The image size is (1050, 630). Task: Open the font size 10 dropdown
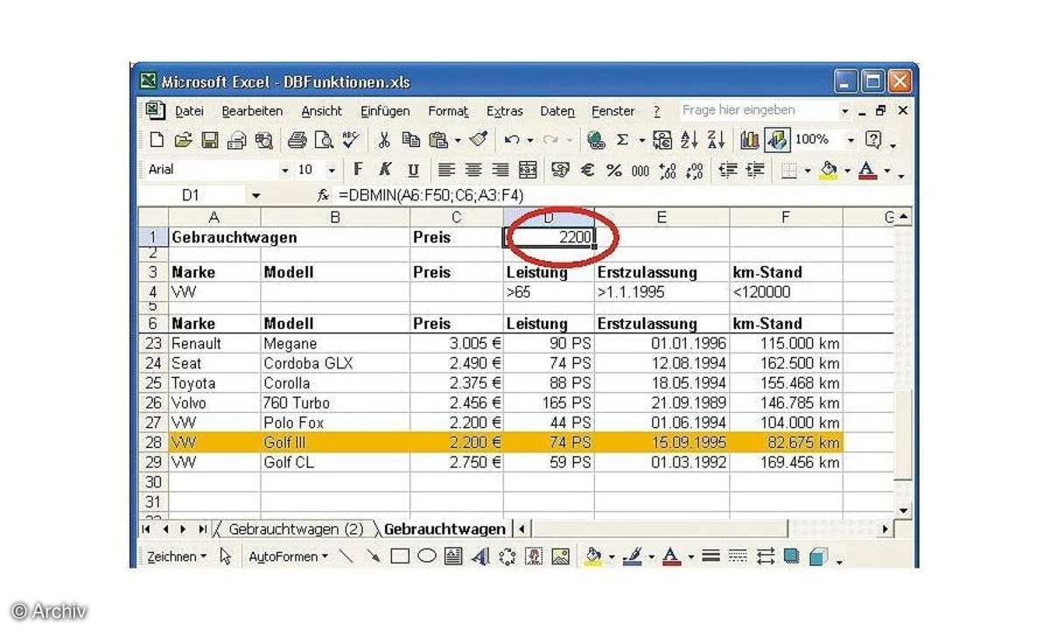(332, 170)
